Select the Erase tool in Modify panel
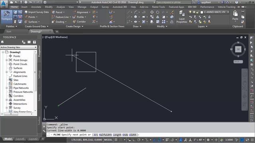 click(172, 12)
